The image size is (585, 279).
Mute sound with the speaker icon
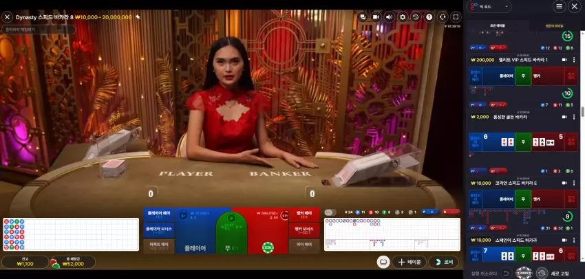pos(389,17)
